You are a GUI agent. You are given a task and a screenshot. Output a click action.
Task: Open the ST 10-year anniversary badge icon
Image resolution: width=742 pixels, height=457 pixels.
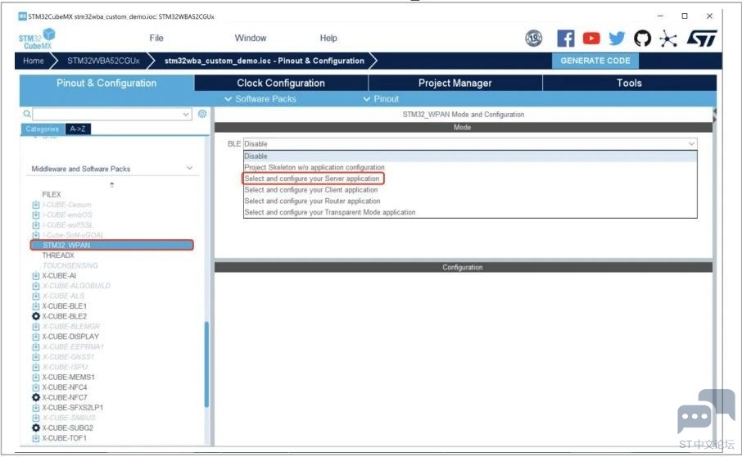pos(534,38)
